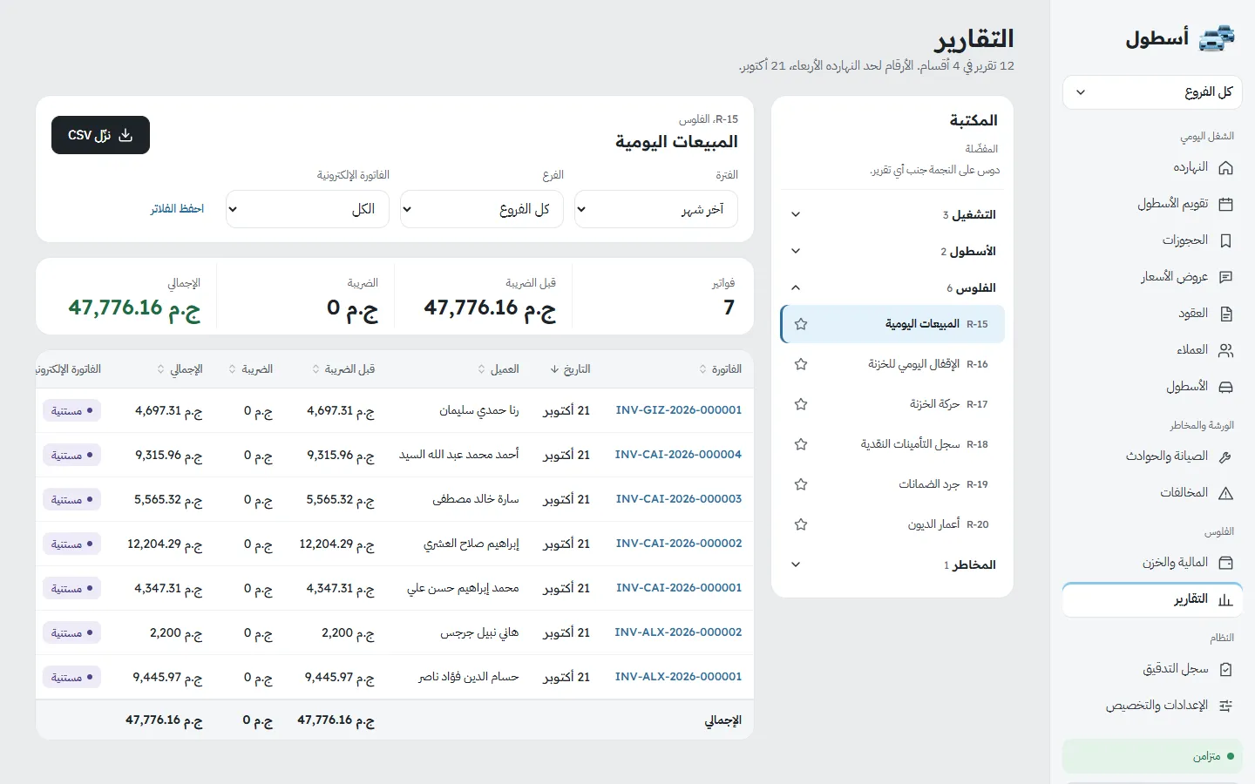Star the R-20 أعمار الديون report

pos(801,524)
